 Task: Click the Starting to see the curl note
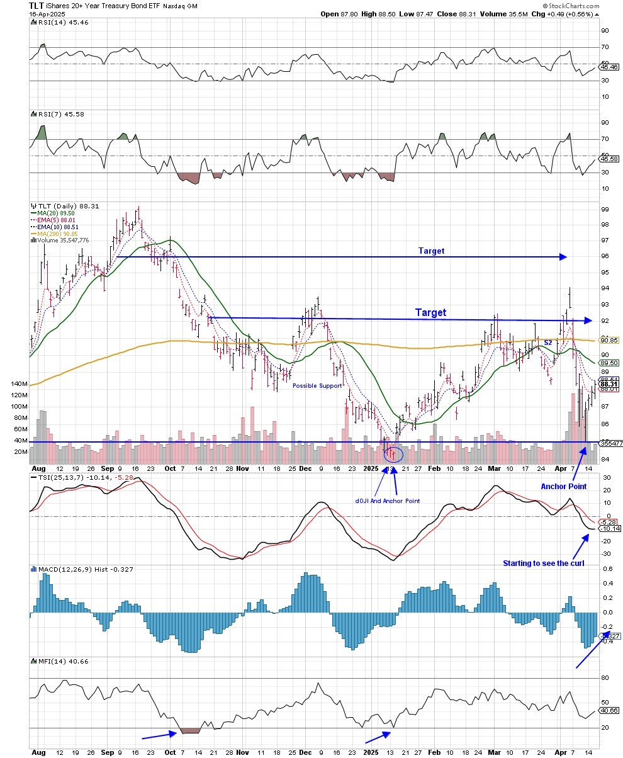point(543,563)
